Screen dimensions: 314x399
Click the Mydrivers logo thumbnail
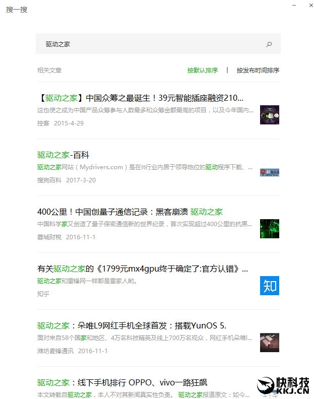[x=269, y=172]
